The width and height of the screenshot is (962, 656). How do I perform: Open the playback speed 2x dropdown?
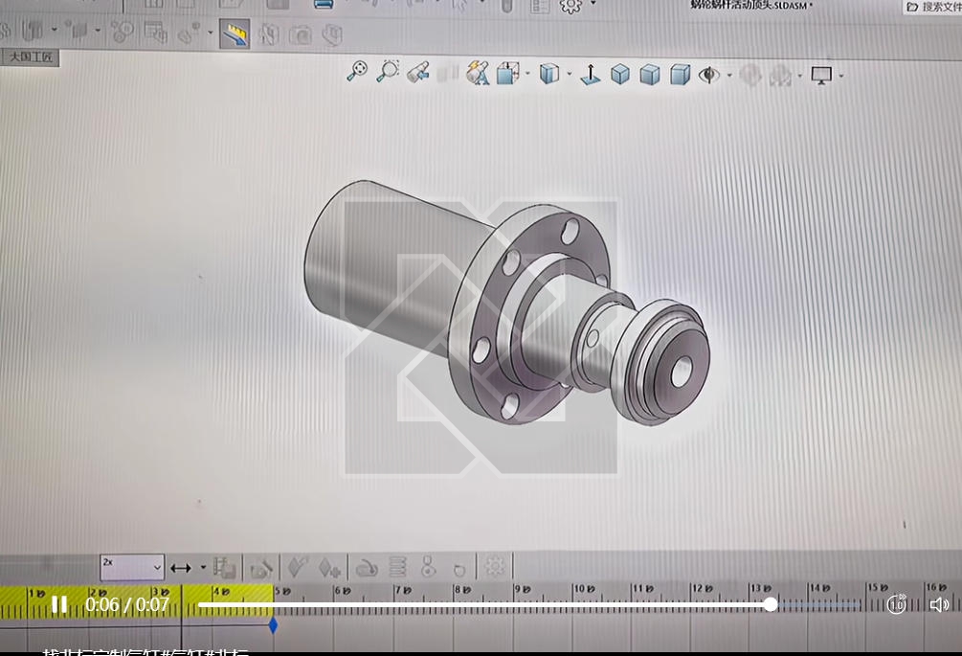(x=132, y=567)
